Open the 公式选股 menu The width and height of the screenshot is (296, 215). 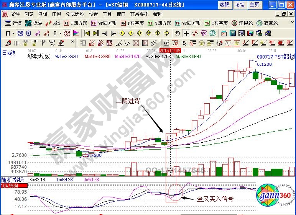pyautogui.click(x=75, y=14)
